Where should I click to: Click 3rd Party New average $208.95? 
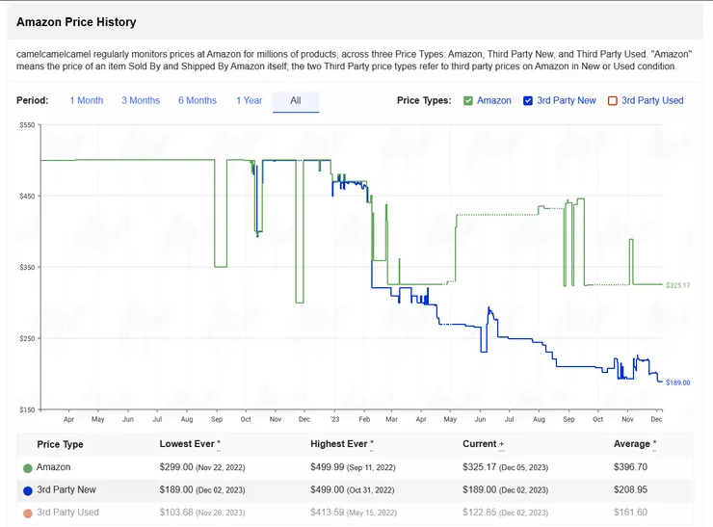tap(630, 489)
